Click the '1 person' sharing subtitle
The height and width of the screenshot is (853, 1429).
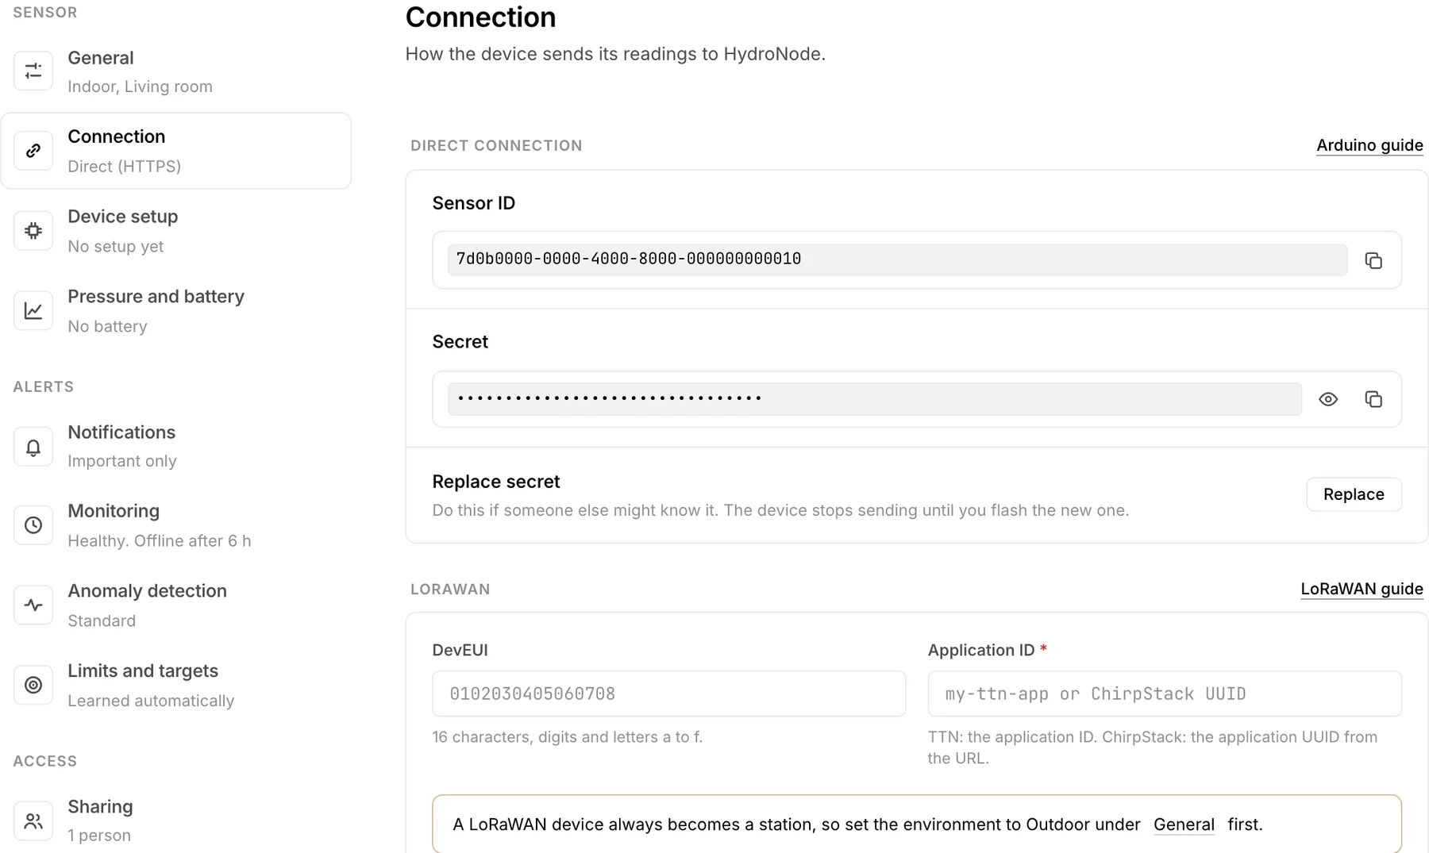98,836
